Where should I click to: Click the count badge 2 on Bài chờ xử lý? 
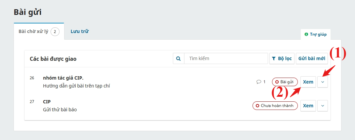click(55, 32)
